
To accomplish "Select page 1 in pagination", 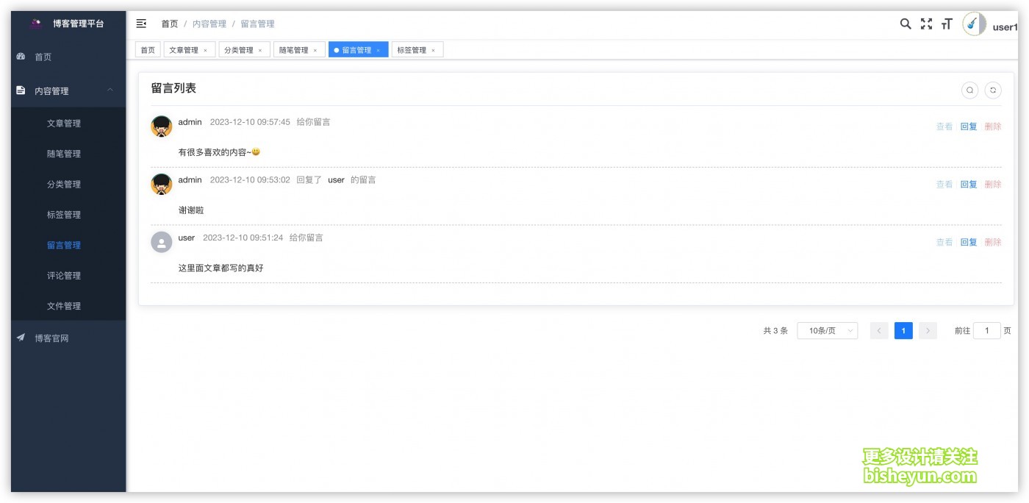I will tap(903, 331).
